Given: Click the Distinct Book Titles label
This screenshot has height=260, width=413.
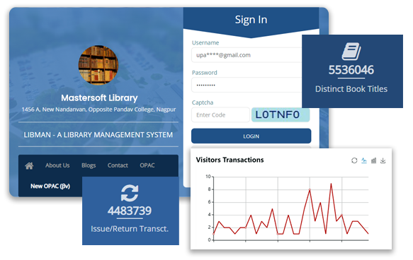Looking at the screenshot, I should pyautogui.click(x=351, y=89).
